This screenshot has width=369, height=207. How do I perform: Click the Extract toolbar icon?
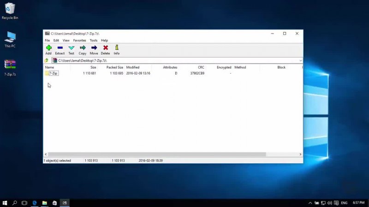(x=60, y=49)
